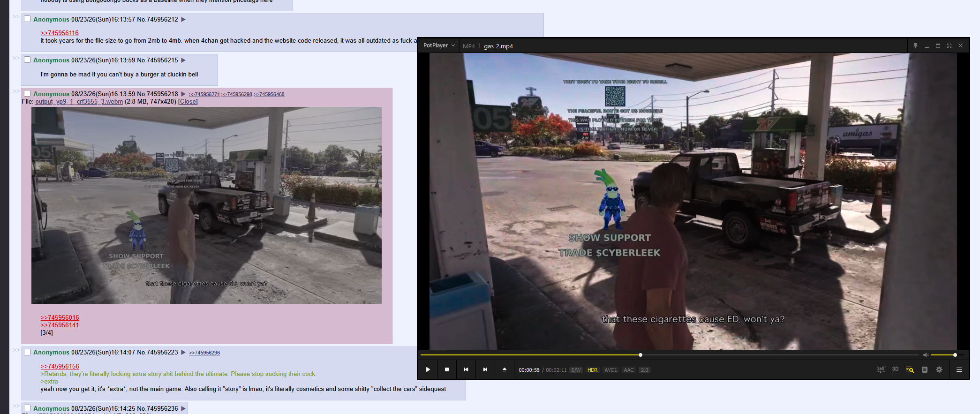Click the eject/open file icon
The width and height of the screenshot is (980, 414).
(x=505, y=369)
